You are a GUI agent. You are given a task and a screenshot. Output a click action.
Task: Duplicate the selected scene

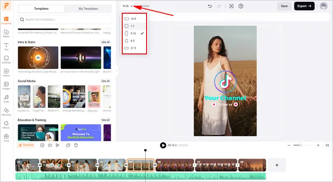click(x=68, y=145)
